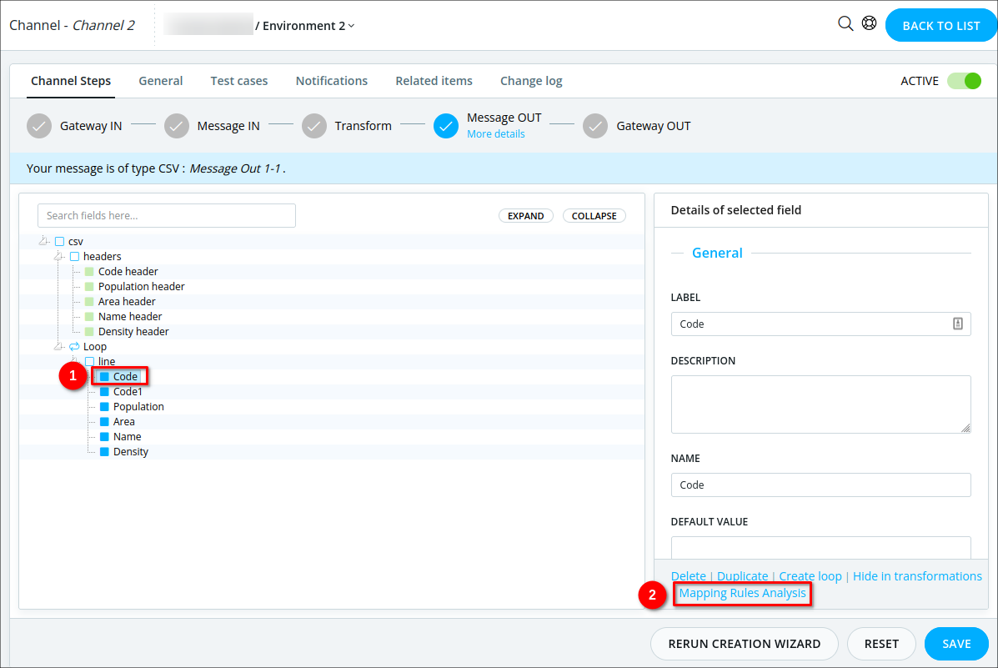Focus the Search fields input

tap(167, 215)
